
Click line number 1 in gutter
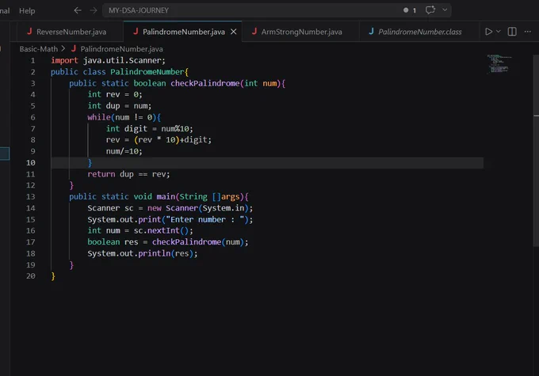(x=32, y=60)
